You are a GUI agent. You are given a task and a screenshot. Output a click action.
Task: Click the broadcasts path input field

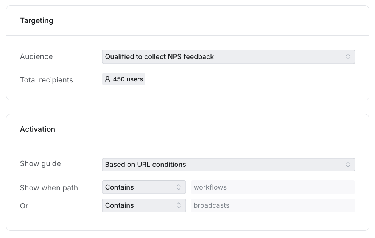click(x=272, y=205)
